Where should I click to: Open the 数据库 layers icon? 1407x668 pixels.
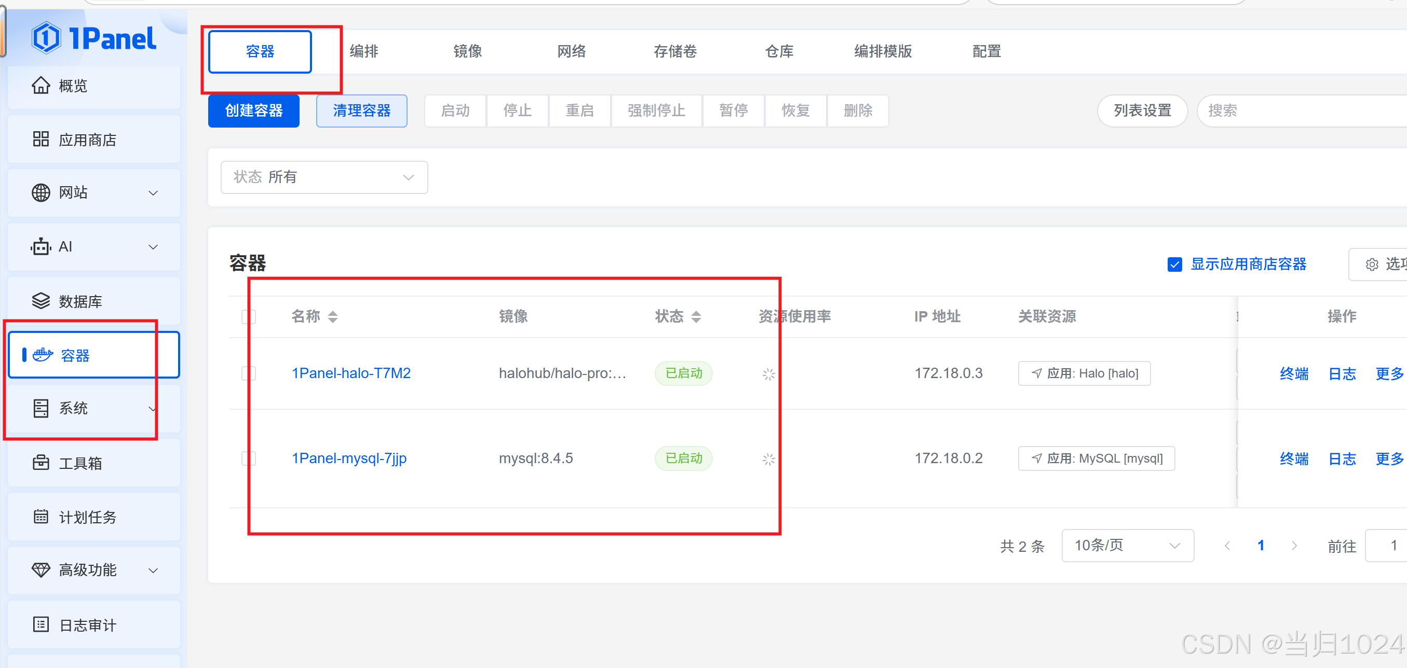click(x=41, y=301)
